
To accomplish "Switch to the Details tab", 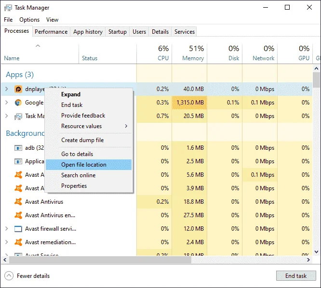I will pos(160,32).
